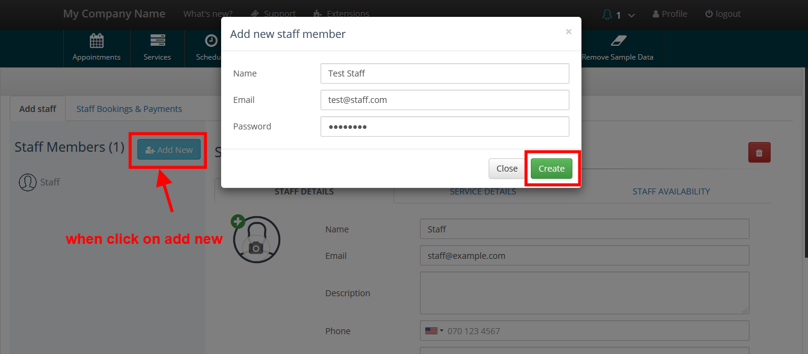Image resolution: width=808 pixels, height=354 pixels.
Task: Open the Staff Availability tab
Action: 671,191
